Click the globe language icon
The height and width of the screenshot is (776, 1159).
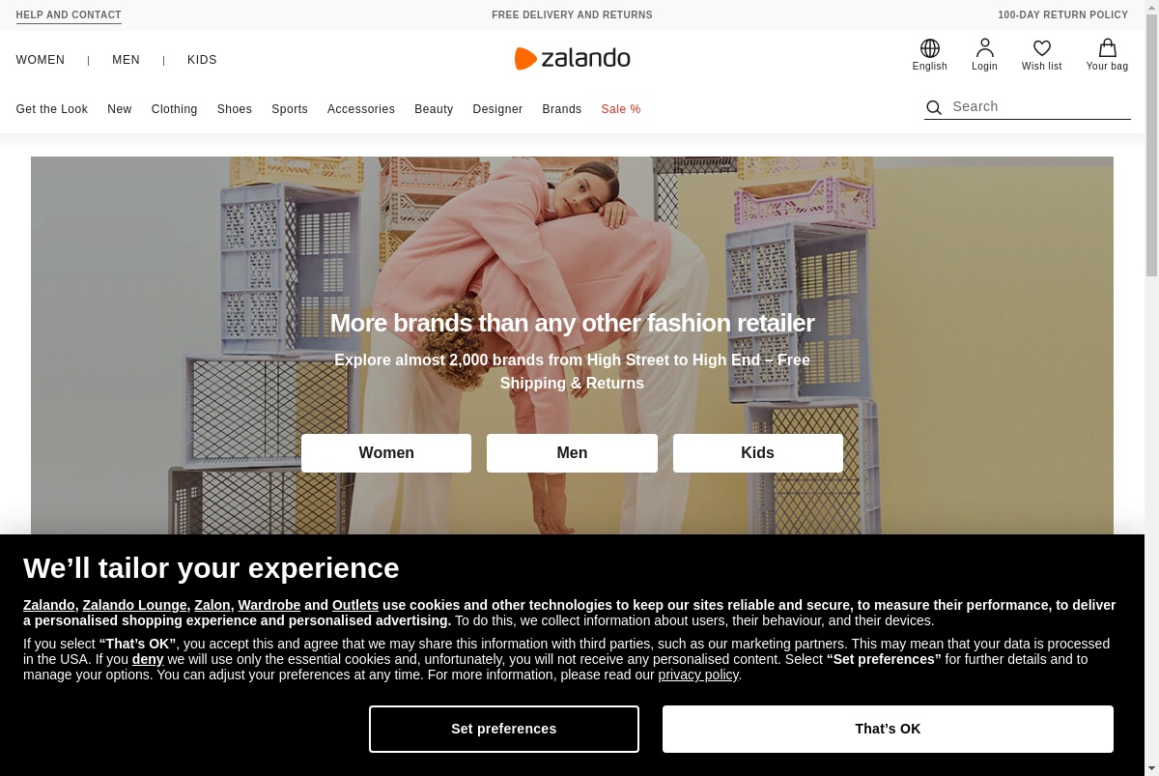(929, 48)
